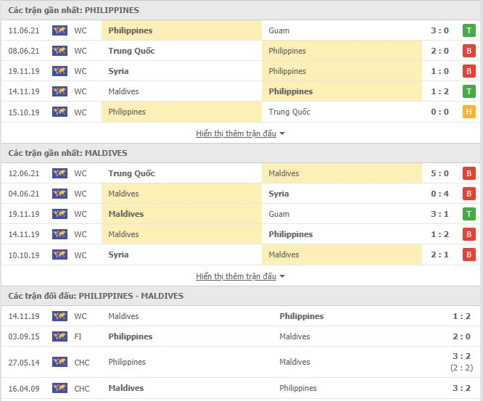Click WC label on the 12.06.21 match row
Screen dimensions: 483x401
80,173
